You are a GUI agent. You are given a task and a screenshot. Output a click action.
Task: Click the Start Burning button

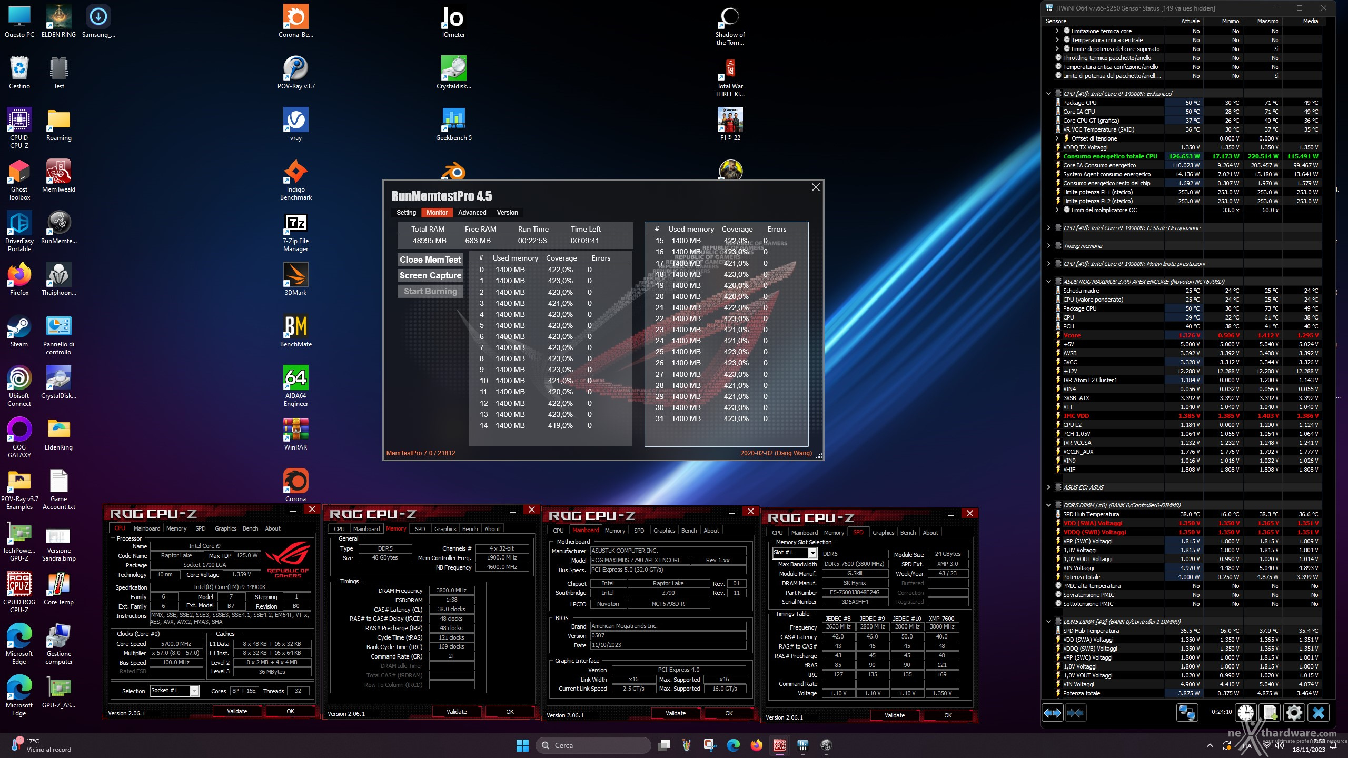point(430,291)
